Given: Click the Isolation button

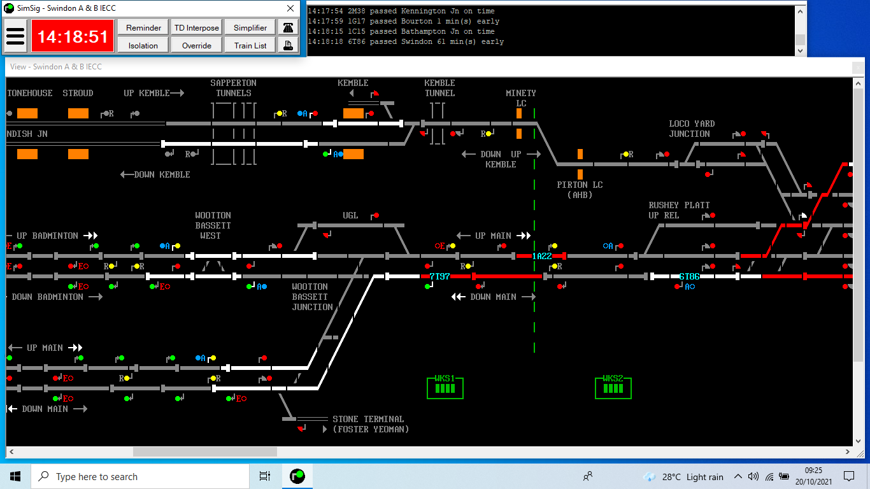Looking at the screenshot, I should 143,45.
